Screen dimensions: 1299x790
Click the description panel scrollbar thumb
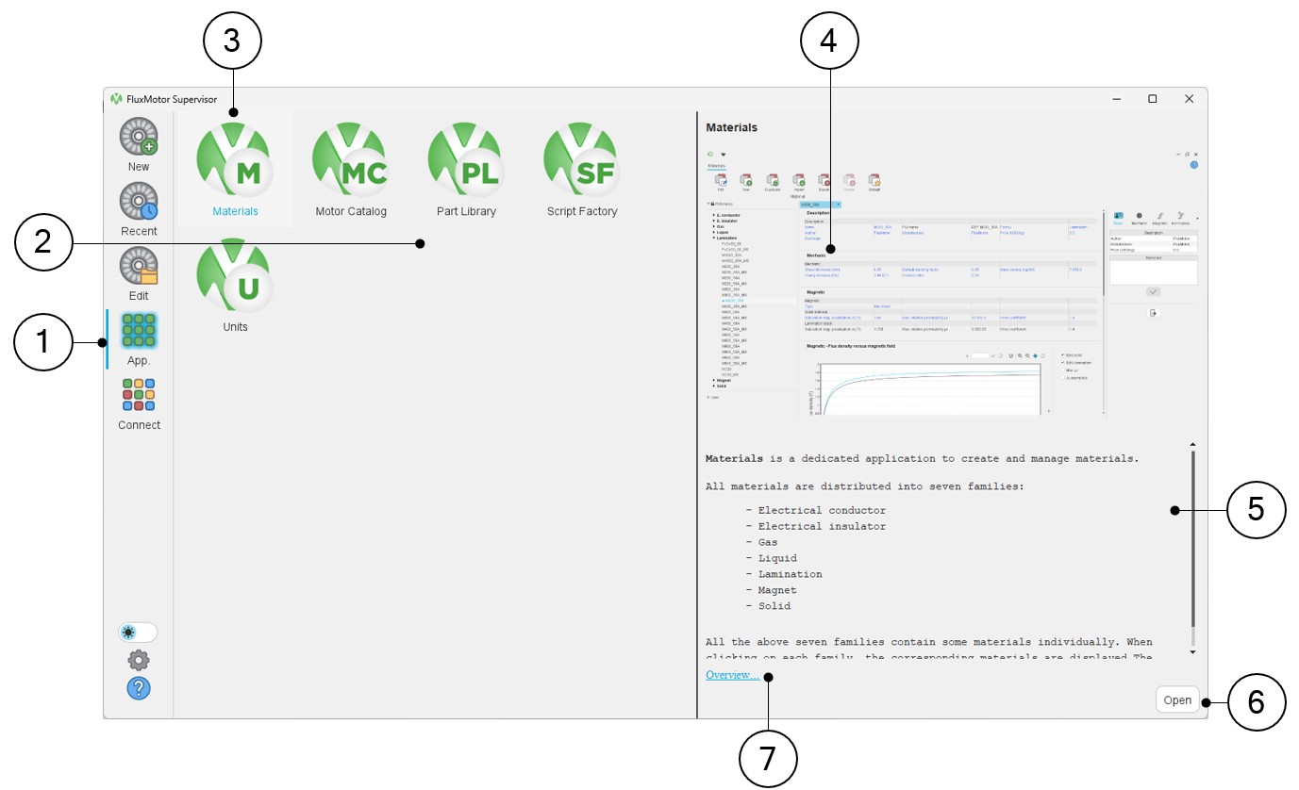click(1192, 538)
